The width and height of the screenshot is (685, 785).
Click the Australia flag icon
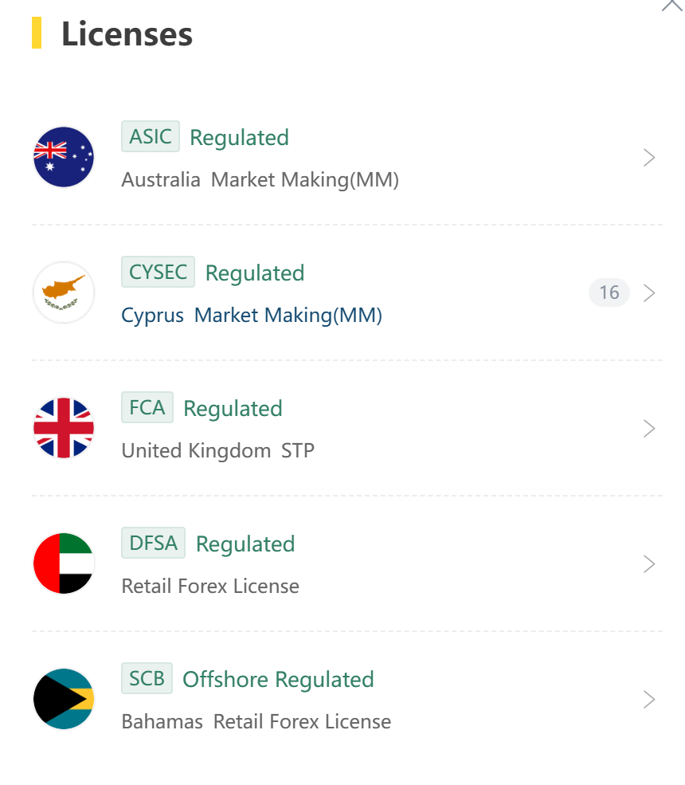pos(64,157)
